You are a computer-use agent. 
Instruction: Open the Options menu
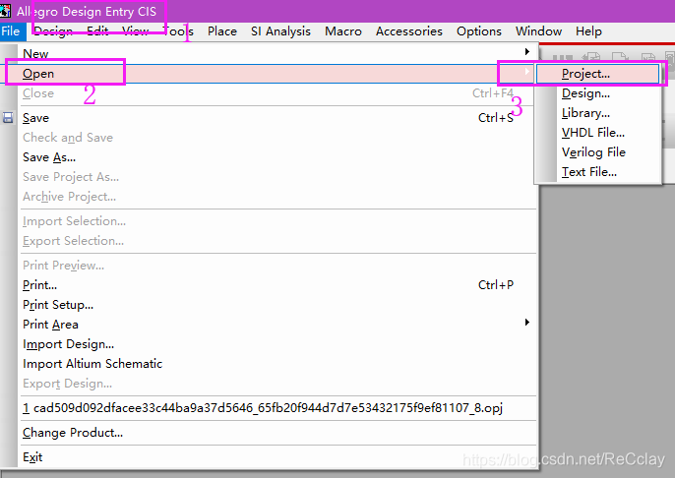click(479, 31)
